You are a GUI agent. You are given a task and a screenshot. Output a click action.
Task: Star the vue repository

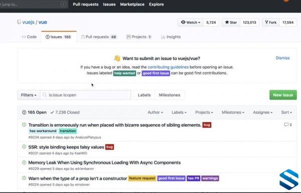(x=231, y=22)
